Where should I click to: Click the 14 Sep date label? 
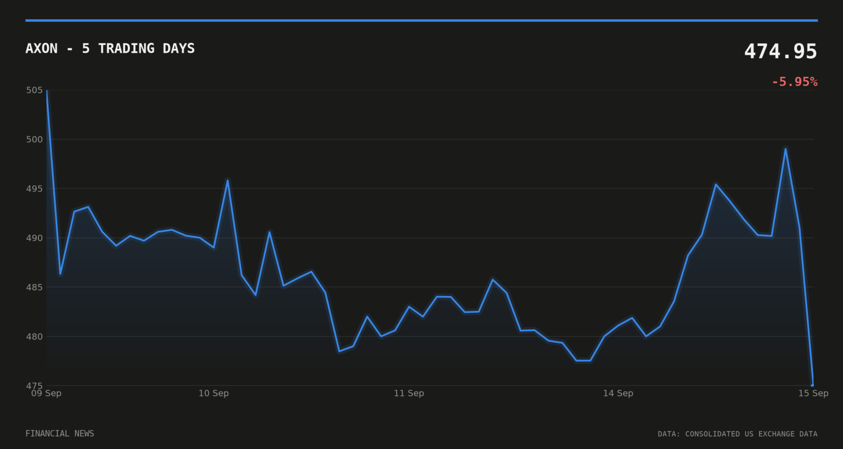click(618, 393)
